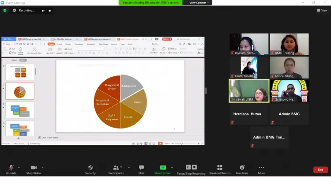Click Picture in WPS ribbon
The height and width of the screenshot is (177, 331).
tap(173, 49)
